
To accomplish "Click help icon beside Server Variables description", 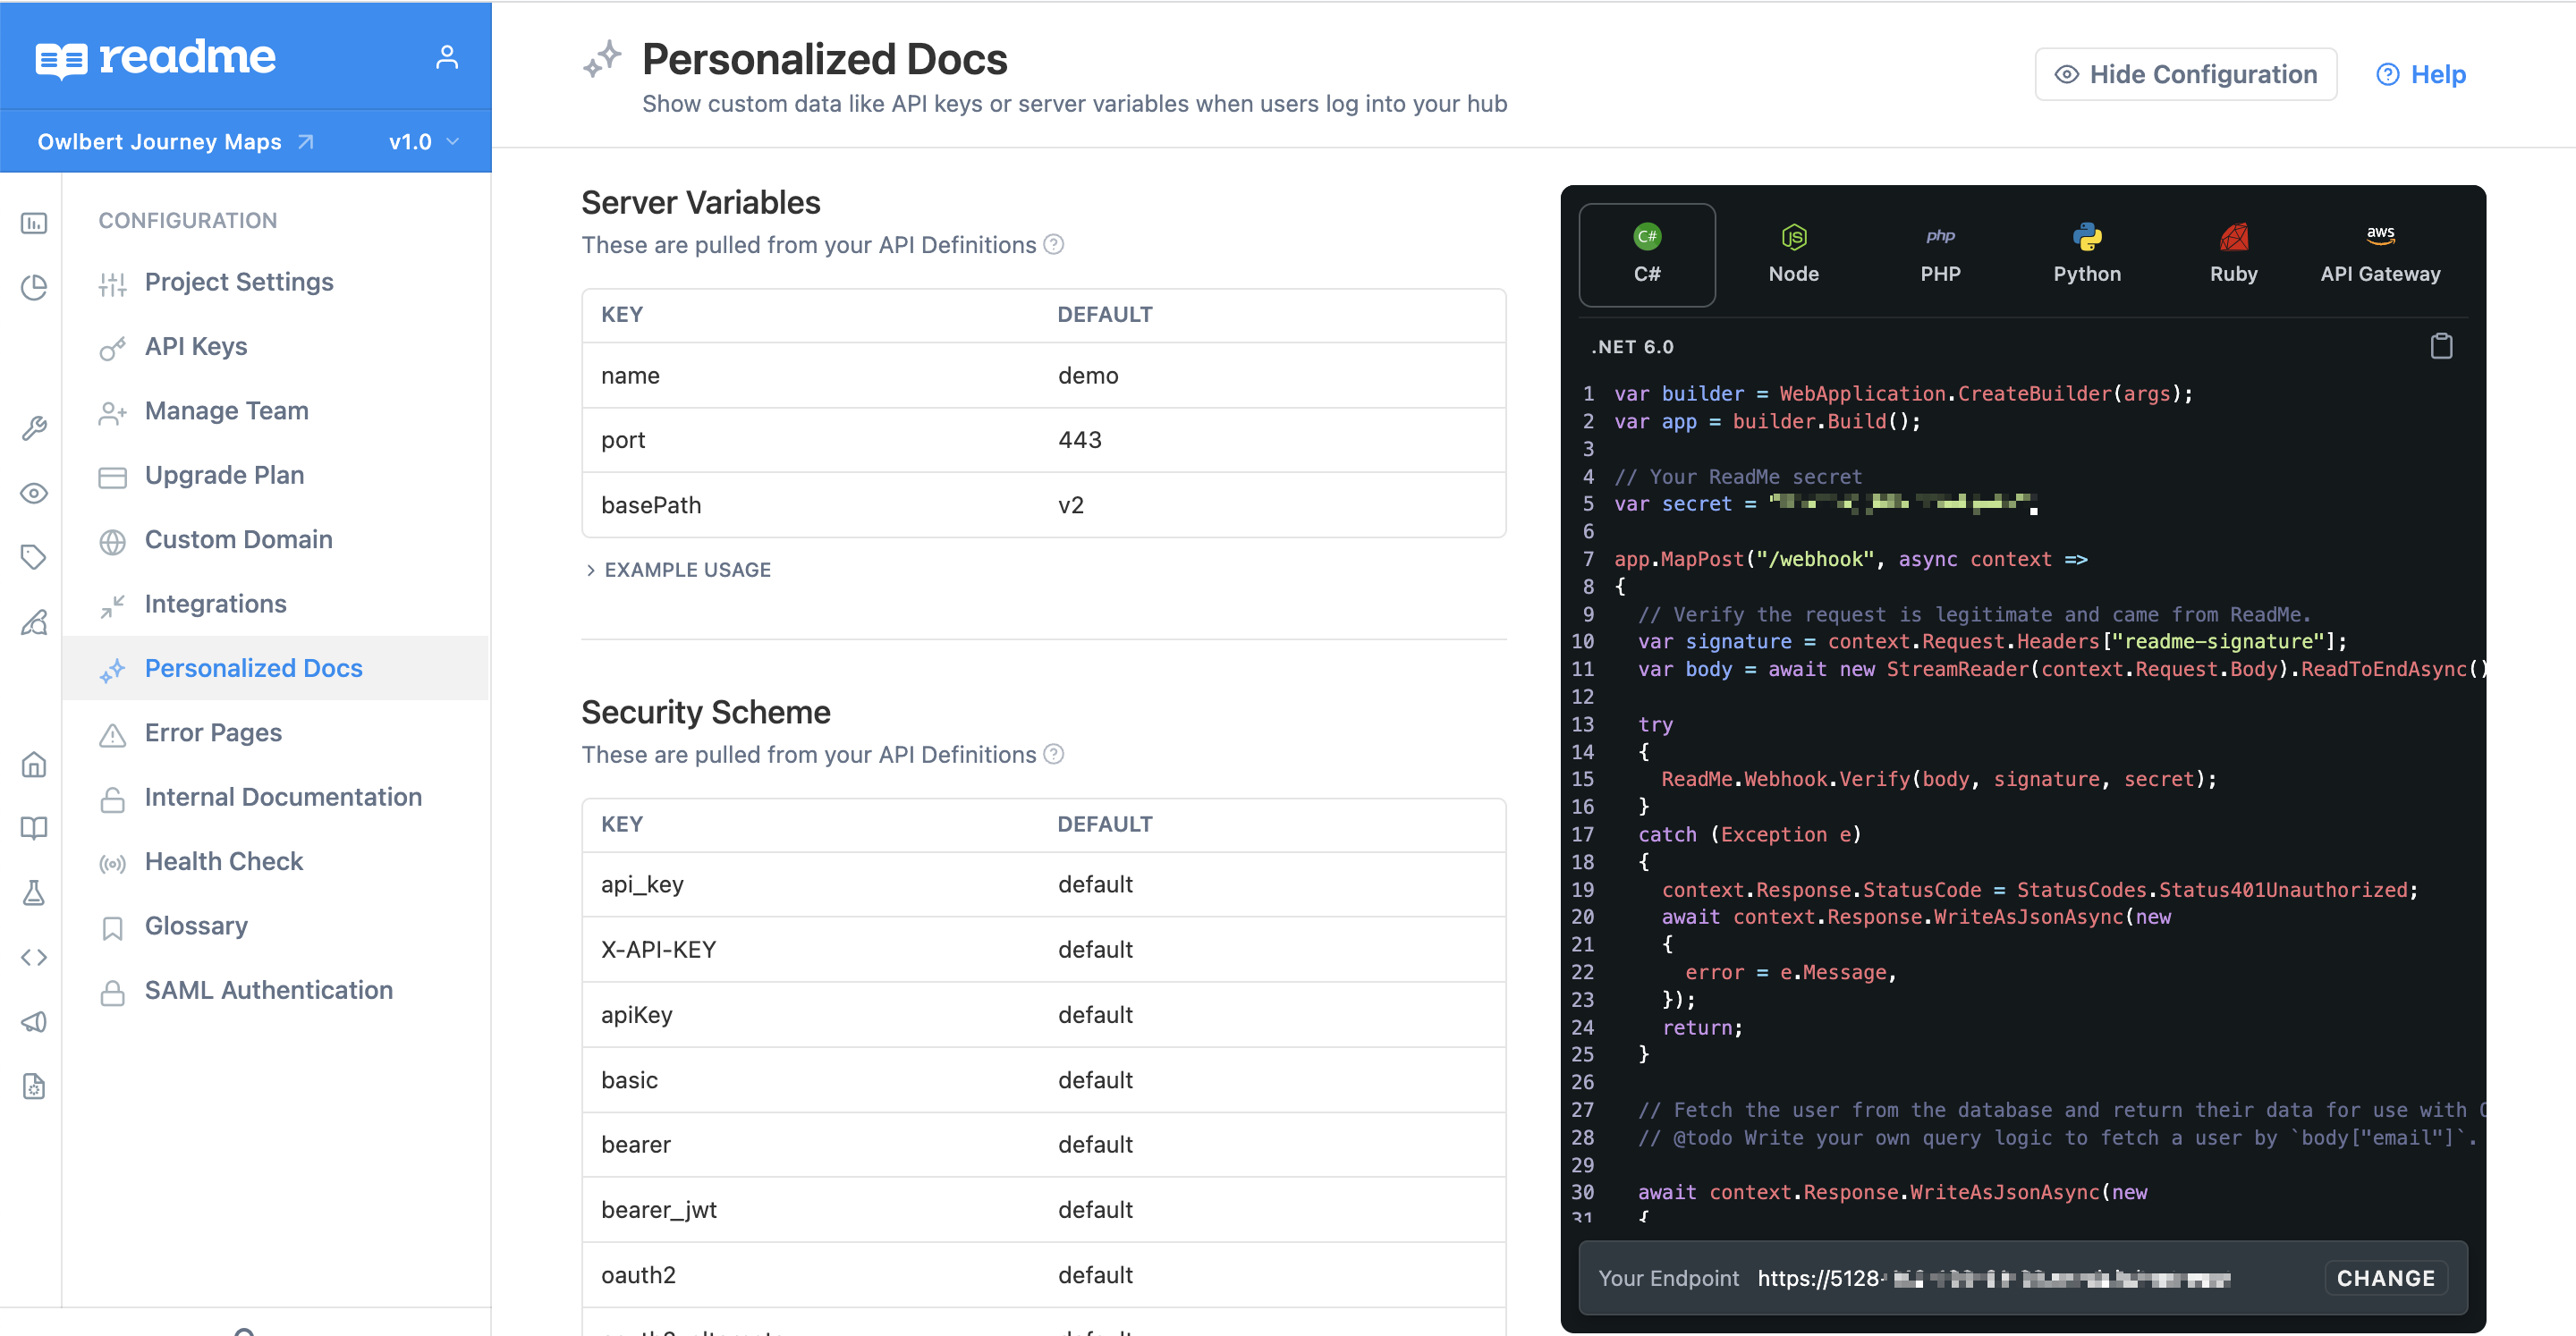I will pyautogui.click(x=1053, y=245).
